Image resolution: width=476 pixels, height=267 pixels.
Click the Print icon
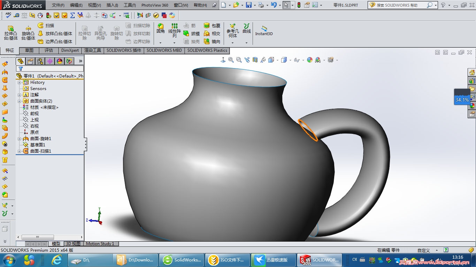[261, 5]
